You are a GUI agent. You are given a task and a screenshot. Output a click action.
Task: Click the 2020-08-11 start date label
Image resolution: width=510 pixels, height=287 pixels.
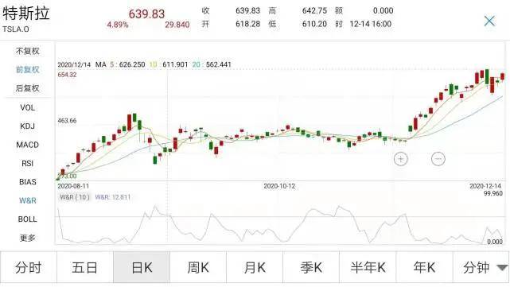(x=73, y=186)
